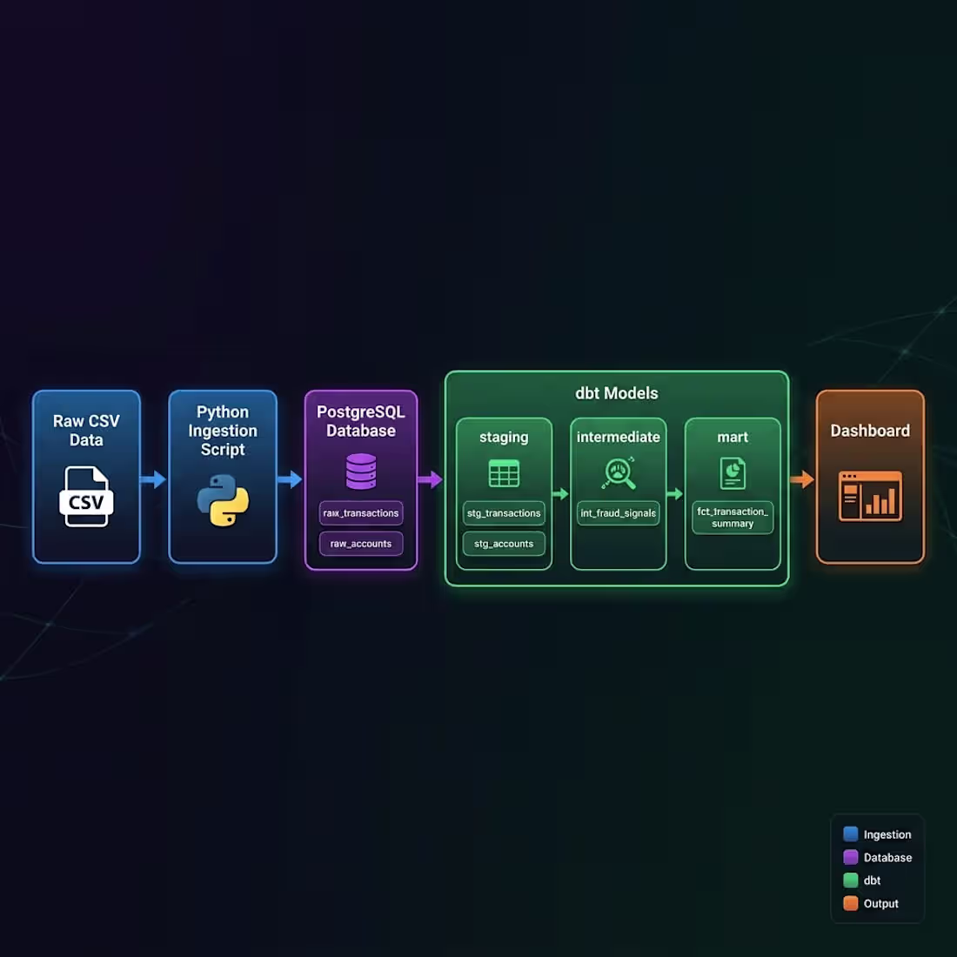The height and width of the screenshot is (957, 957).
Task: Click the 'PostgreSQL Database' title
Action: 361,421
